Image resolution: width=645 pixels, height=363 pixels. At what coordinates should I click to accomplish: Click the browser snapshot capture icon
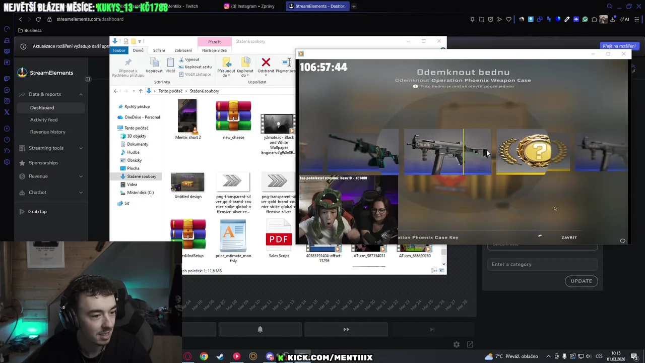[481, 19]
